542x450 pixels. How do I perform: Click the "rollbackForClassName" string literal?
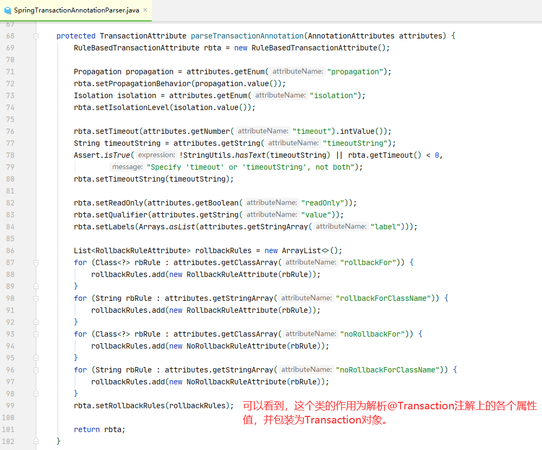pos(383,298)
